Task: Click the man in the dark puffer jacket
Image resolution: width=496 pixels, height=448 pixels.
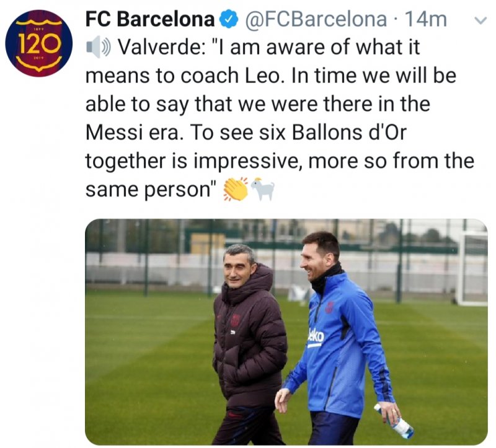Action: coord(248,347)
